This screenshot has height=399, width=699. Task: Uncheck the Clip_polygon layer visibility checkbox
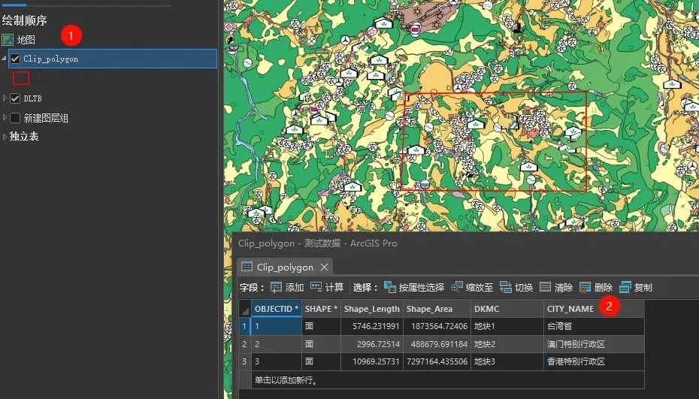click(15, 59)
